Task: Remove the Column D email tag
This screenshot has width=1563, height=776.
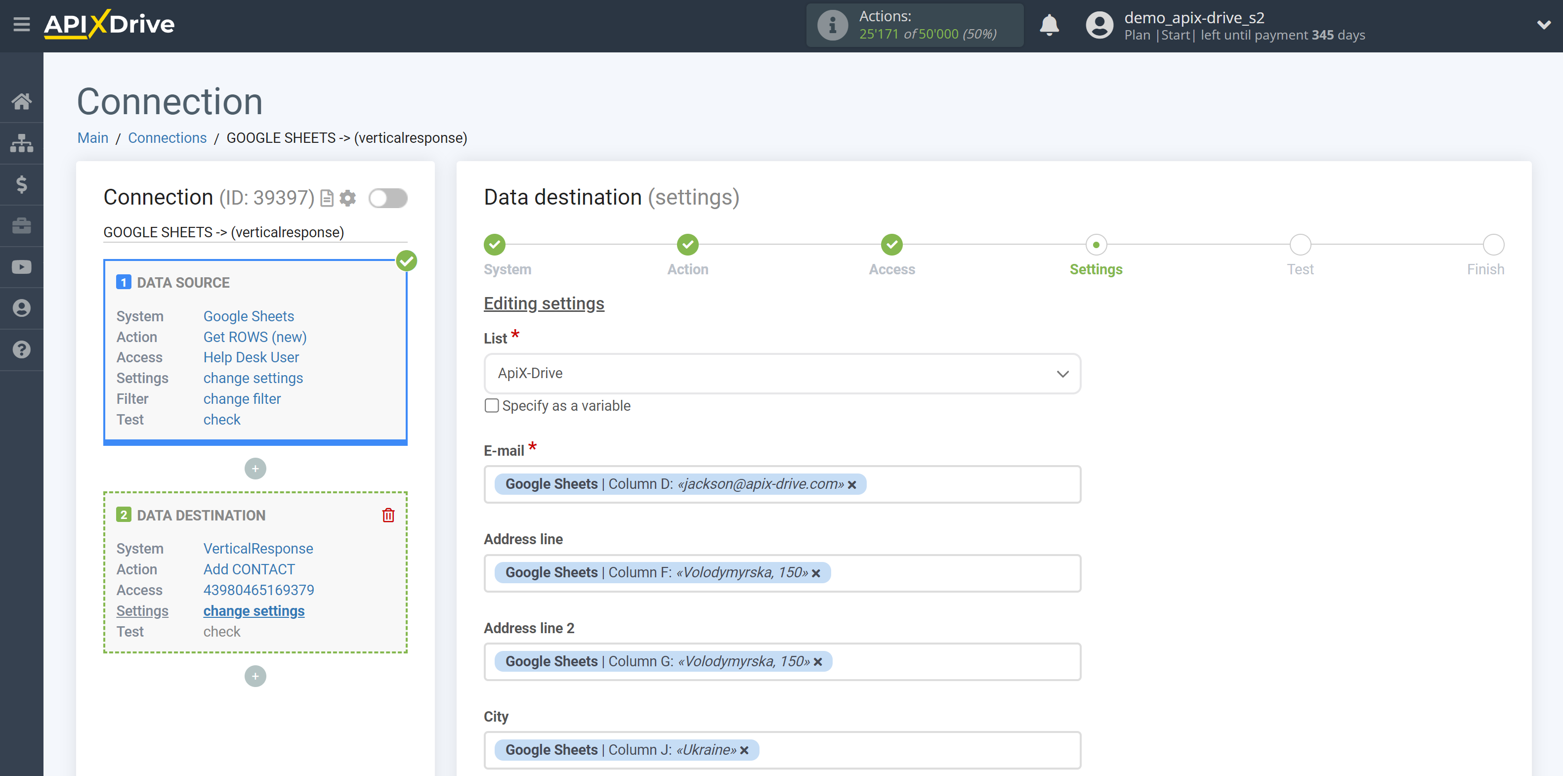Action: (x=852, y=485)
